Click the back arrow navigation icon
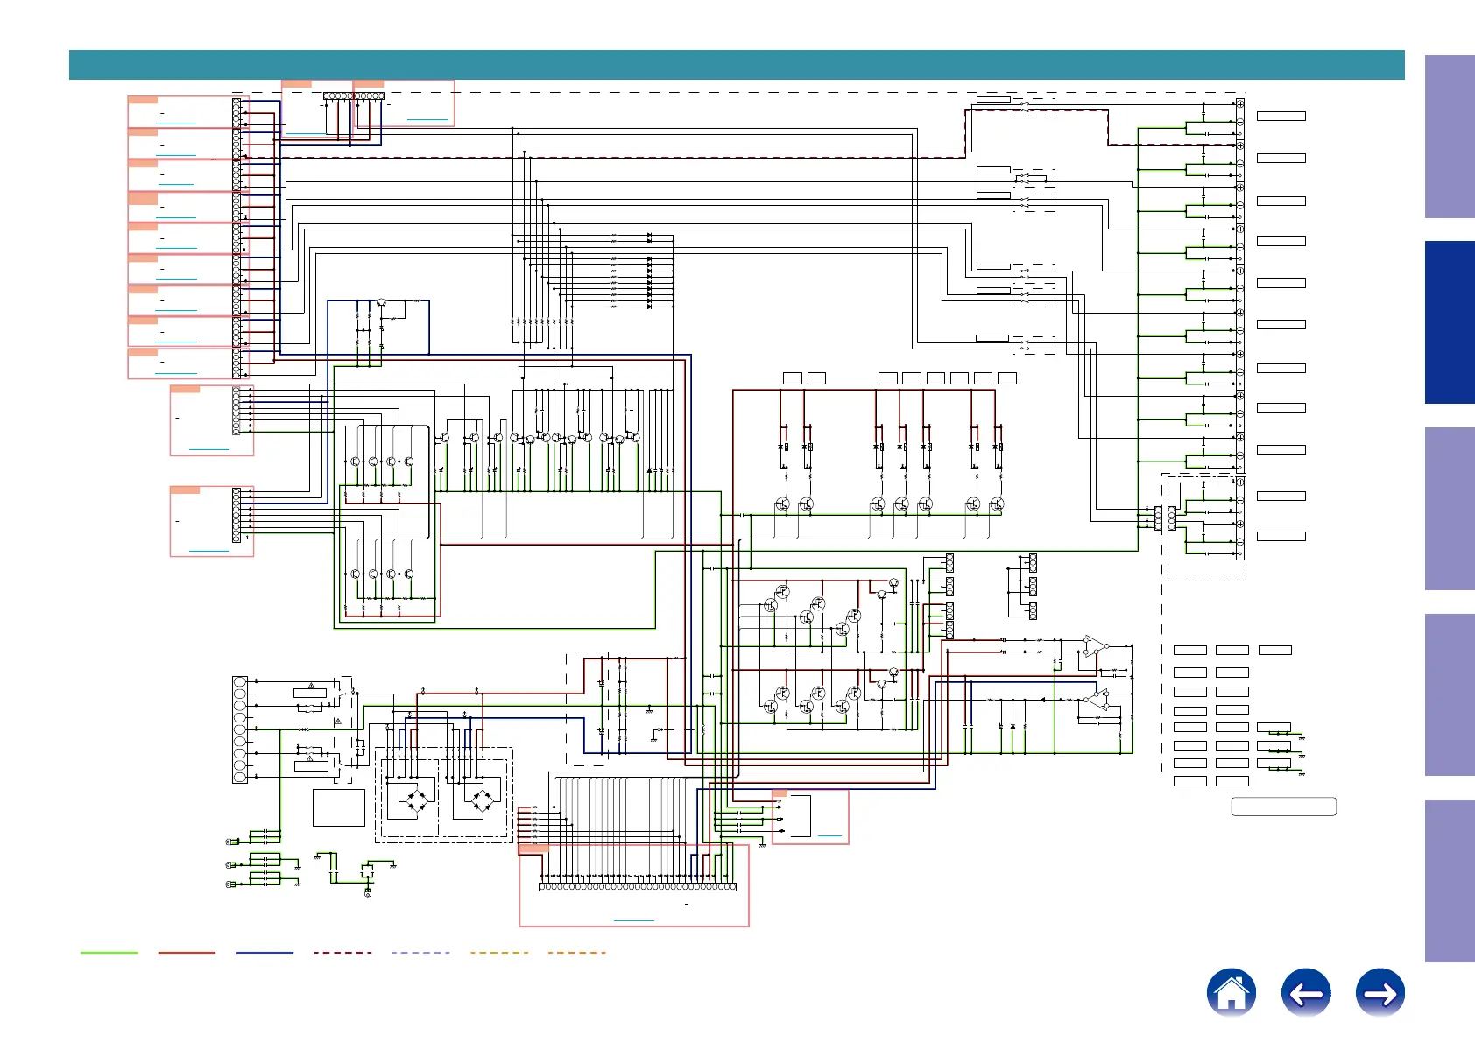 pos(1306,993)
